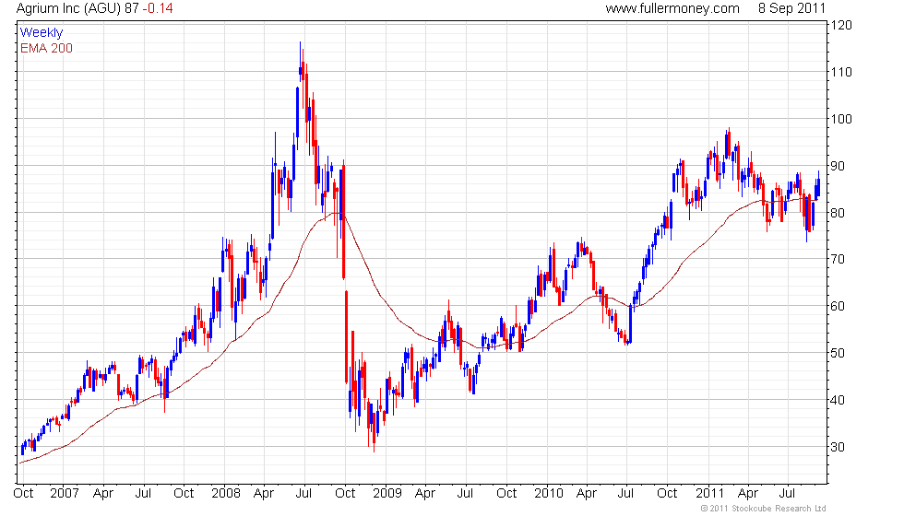The width and height of the screenshot is (904, 516).
Task: Click the 40 price axis label
Action: [x=838, y=400]
